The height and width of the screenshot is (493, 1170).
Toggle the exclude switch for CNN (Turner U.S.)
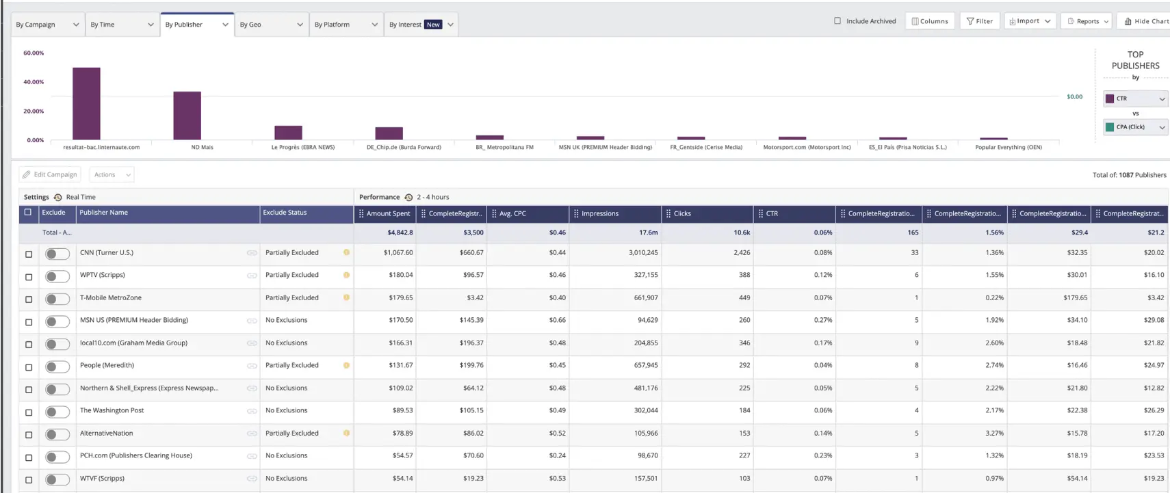tap(57, 254)
